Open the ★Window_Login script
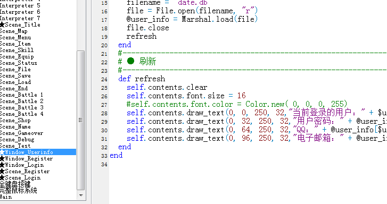 click(x=22, y=165)
